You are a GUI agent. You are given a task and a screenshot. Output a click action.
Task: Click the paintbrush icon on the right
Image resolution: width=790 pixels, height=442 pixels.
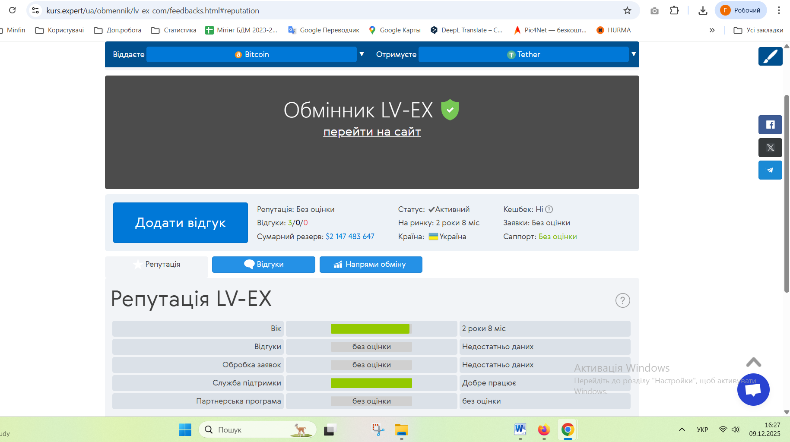[x=771, y=56]
